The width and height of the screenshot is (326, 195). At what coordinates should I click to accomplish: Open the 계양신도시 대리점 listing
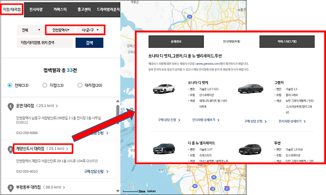[x=30, y=149]
